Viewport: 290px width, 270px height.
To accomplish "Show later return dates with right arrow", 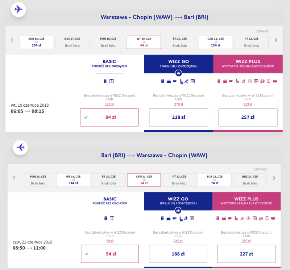I will pyautogui.click(x=274, y=178).
